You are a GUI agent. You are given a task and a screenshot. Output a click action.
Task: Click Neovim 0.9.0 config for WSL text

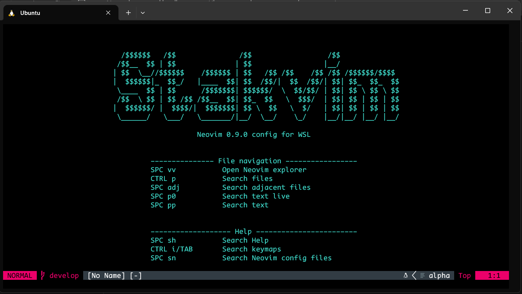coord(254,134)
